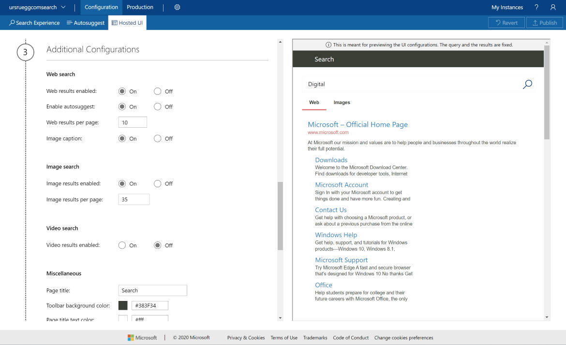Set Image caption to Off
The image size is (566, 345).
click(x=157, y=138)
